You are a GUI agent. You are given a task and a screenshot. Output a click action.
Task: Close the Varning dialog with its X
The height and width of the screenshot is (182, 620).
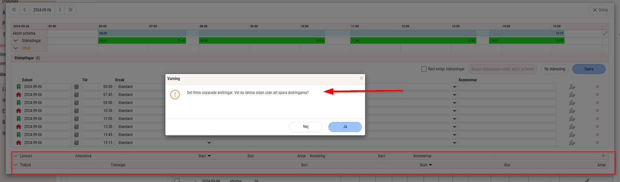click(361, 78)
